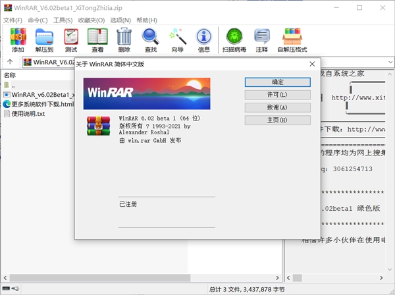Open the 收藏夹(O) menu
395x295 pixels.
coord(92,20)
